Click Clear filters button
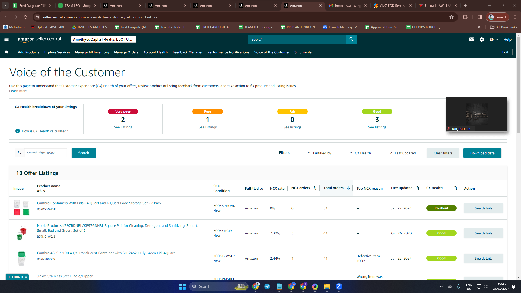 click(x=443, y=153)
